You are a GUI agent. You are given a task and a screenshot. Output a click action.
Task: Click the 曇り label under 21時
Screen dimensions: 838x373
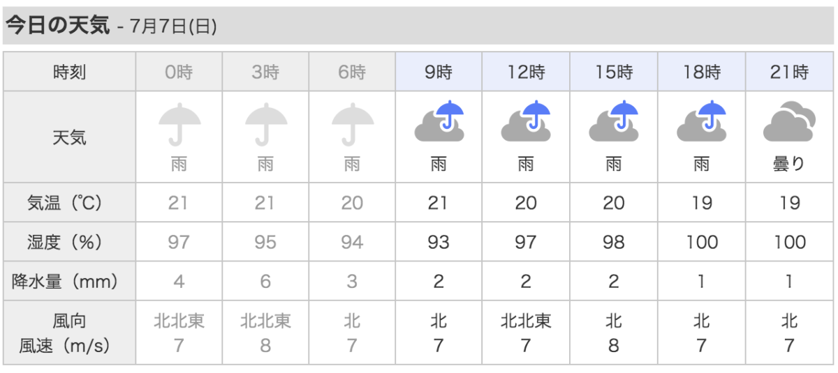coord(789,165)
